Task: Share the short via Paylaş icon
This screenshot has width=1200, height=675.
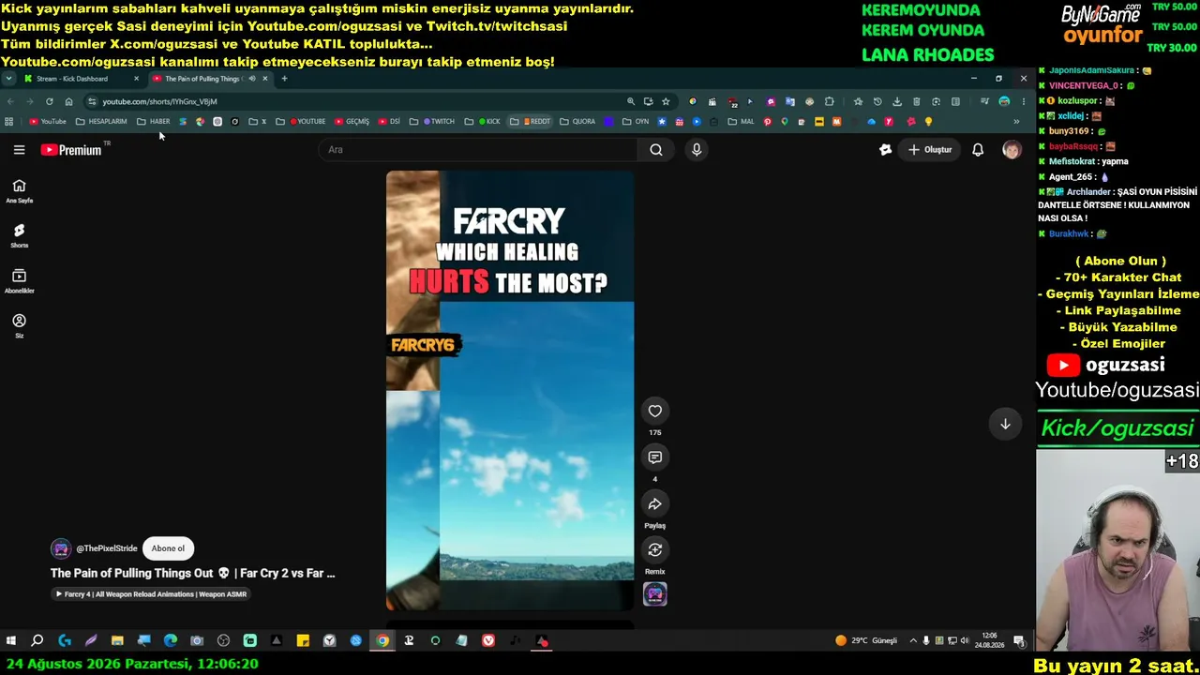Action: pyautogui.click(x=655, y=504)
